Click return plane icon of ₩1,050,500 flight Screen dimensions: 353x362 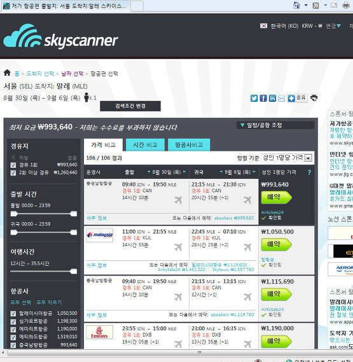point(247,247)
